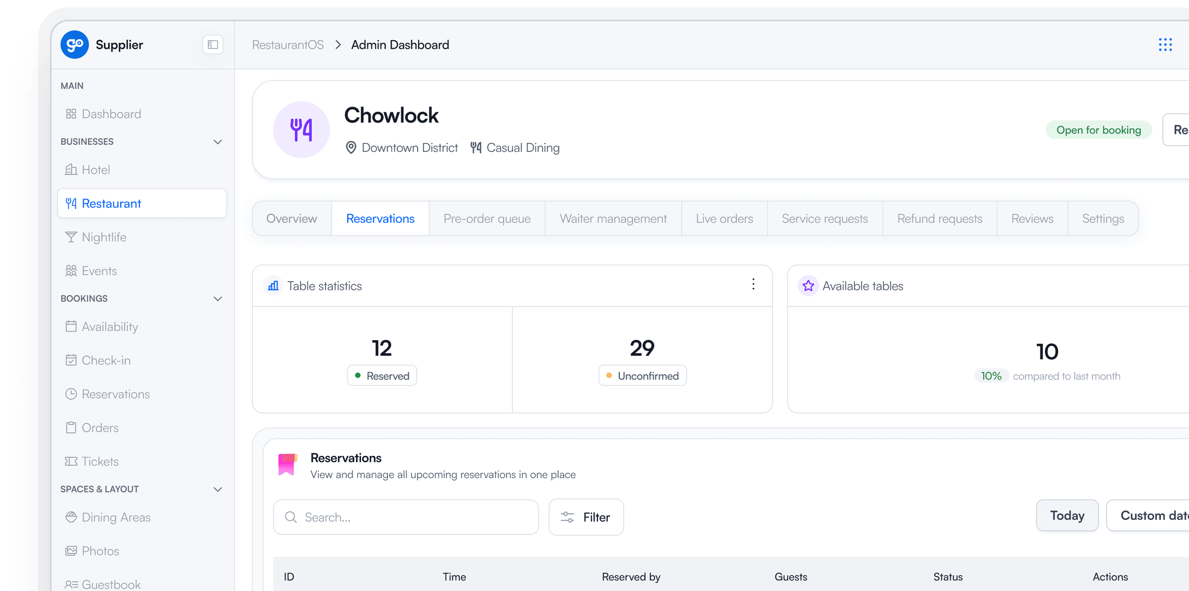Image resolution: width=1189 pixels, height=591 pixels.
Task: Click the RestaurantOS breadcrumb link
Action: click(x=288, y=45)
